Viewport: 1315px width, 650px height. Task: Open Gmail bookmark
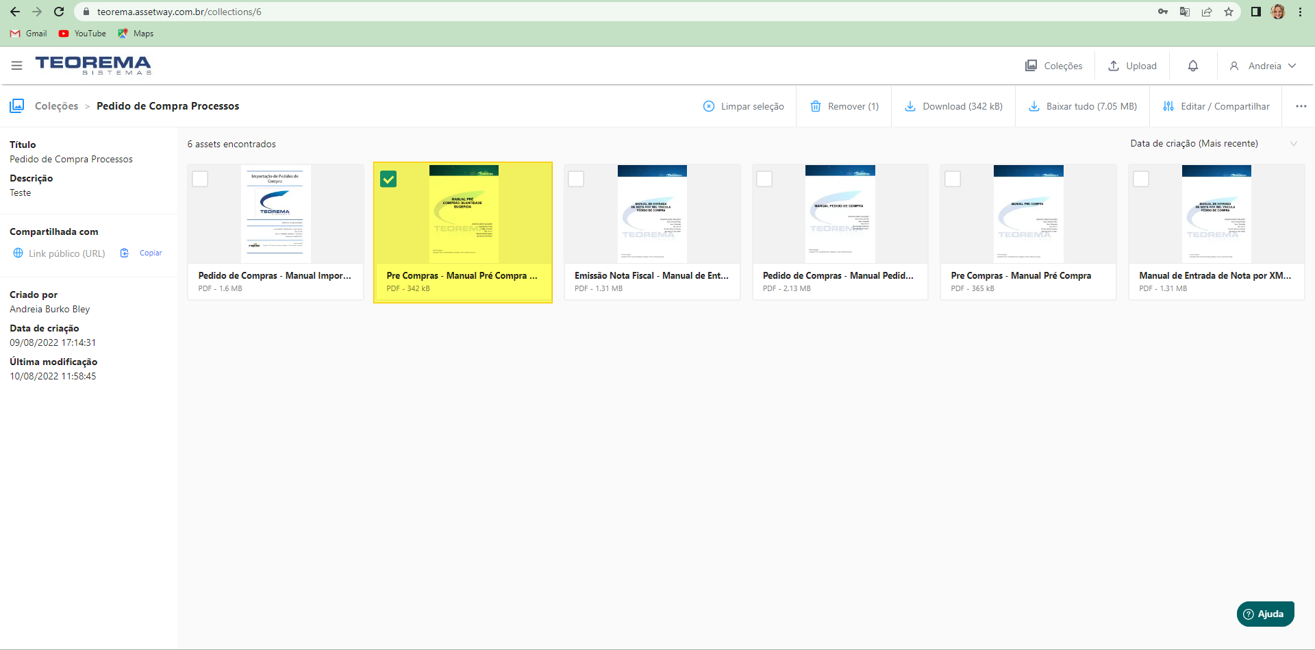pos(29,33)
